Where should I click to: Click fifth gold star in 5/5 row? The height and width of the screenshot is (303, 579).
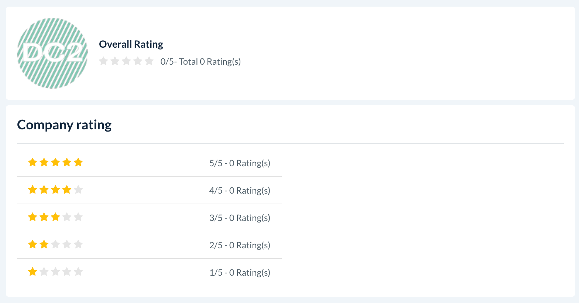78,162
